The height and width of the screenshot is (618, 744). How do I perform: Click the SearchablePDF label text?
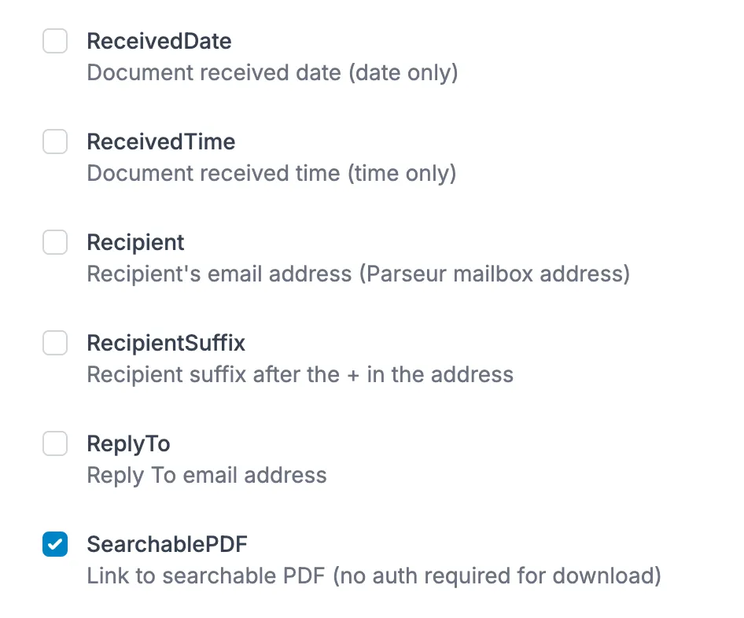[x=167, y=544]
